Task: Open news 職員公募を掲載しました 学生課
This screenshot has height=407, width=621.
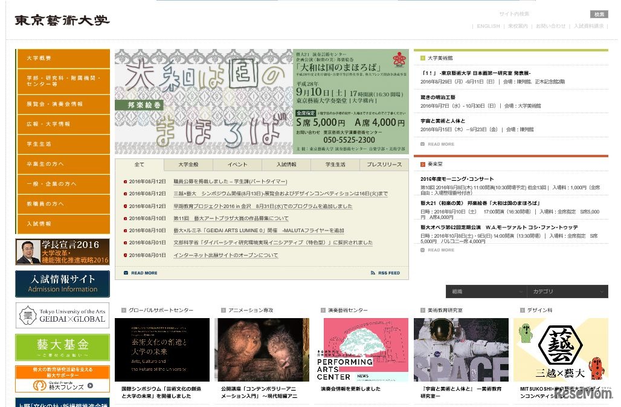Action: click(x=230, y=181)
